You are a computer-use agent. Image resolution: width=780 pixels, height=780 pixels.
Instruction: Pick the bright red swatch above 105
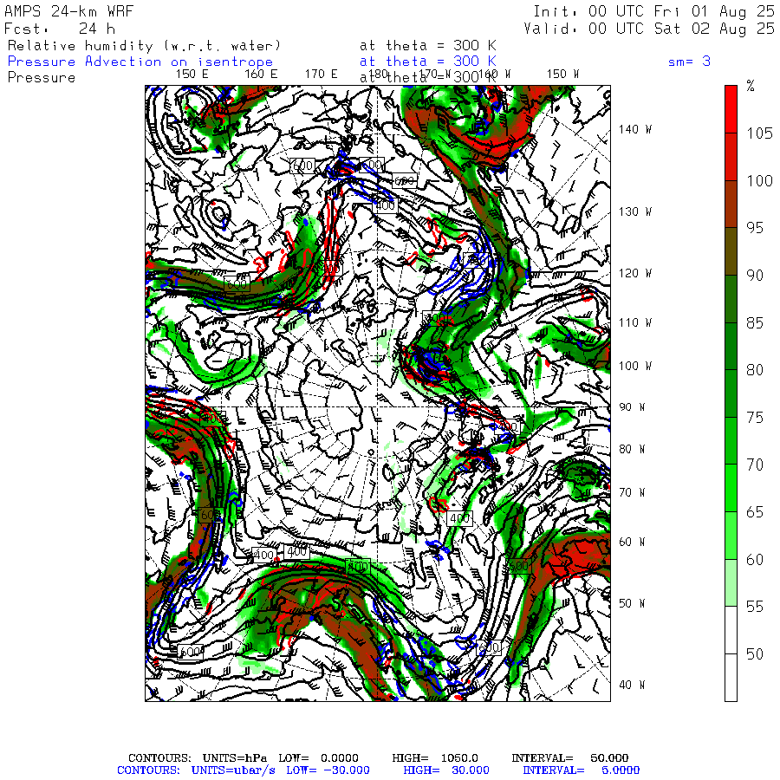pyautogui.click(x=731, y=109)
